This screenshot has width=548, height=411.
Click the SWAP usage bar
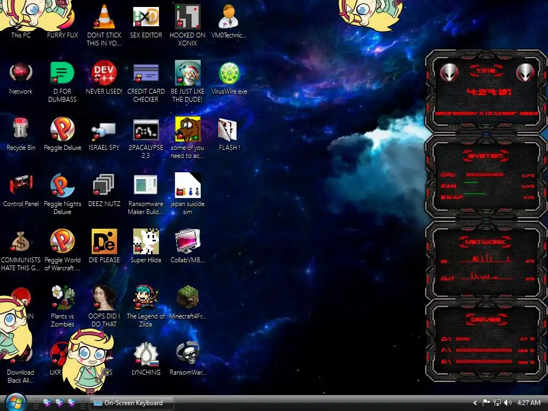pos(475,194)
